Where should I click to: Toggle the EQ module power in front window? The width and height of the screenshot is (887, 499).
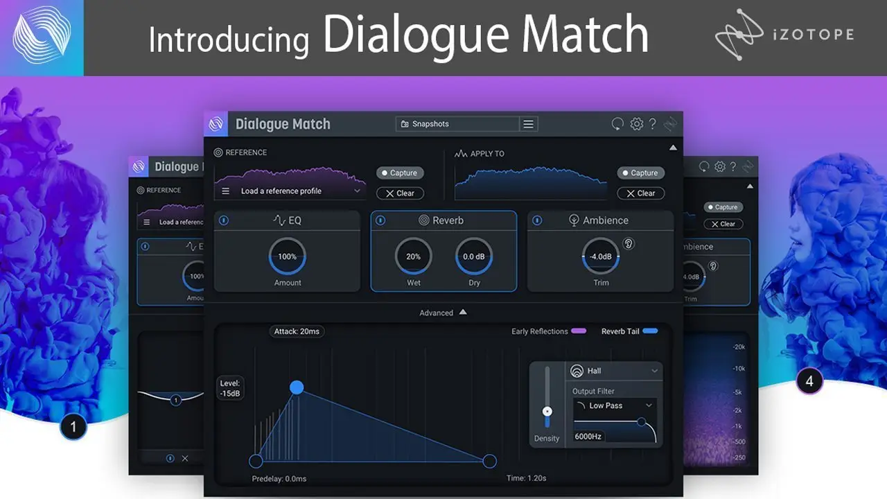224,220
